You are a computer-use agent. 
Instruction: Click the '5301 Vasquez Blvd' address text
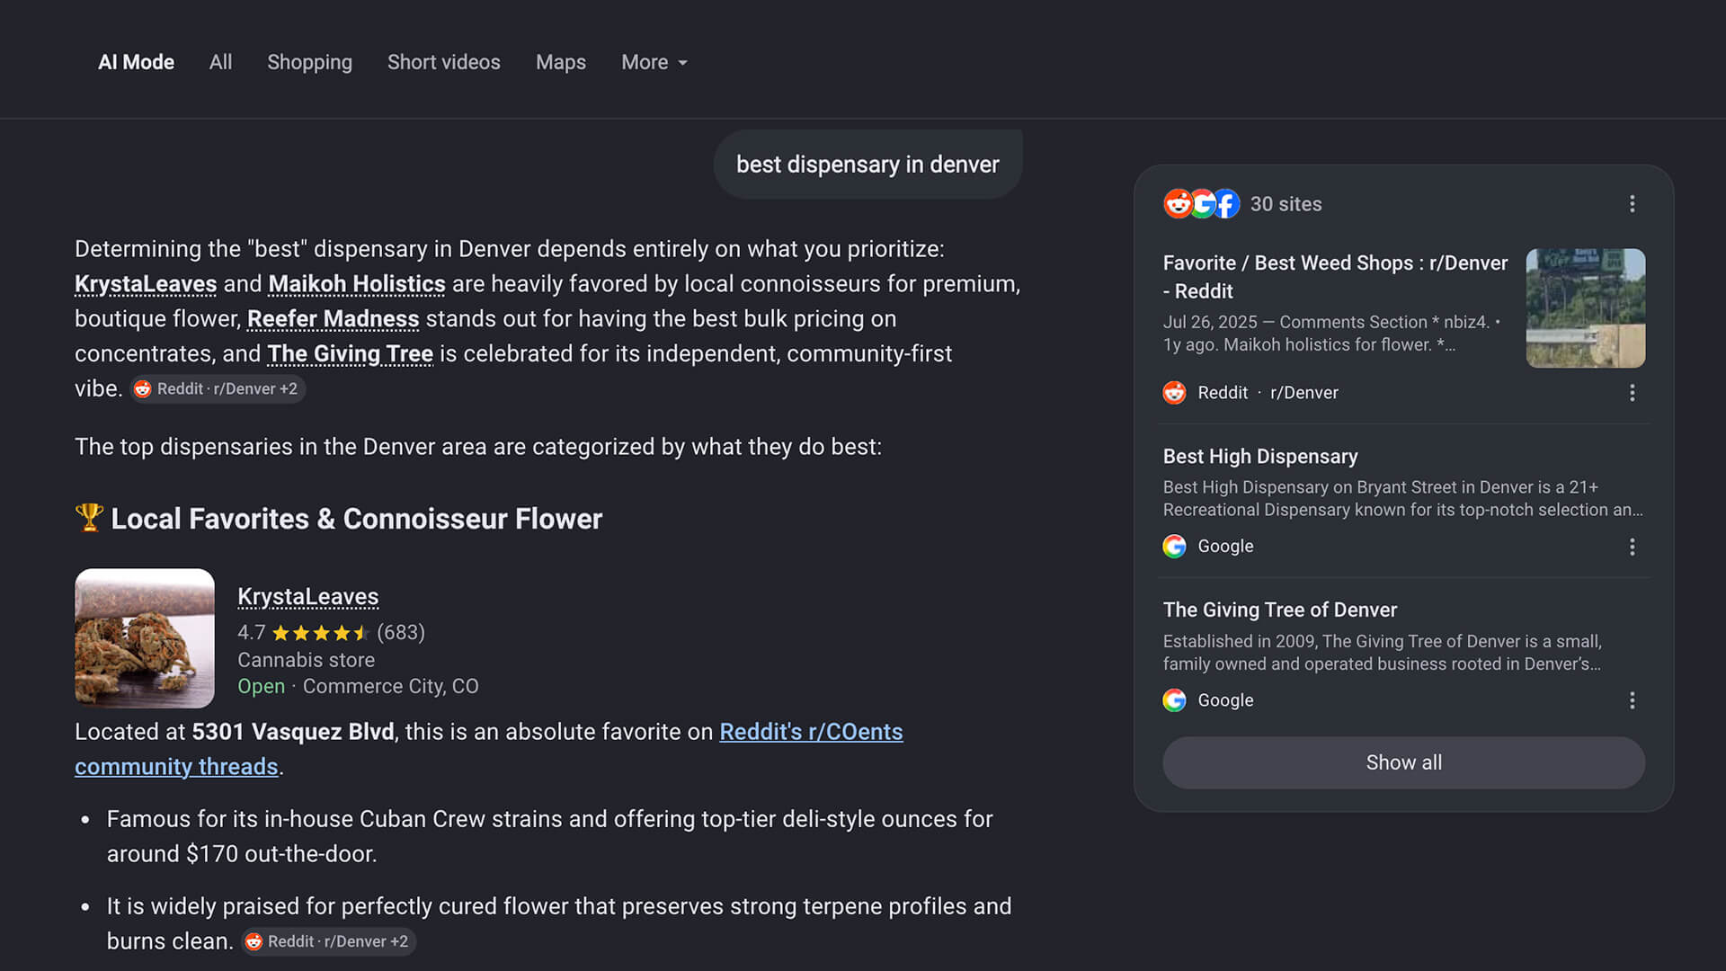(293, 732)
